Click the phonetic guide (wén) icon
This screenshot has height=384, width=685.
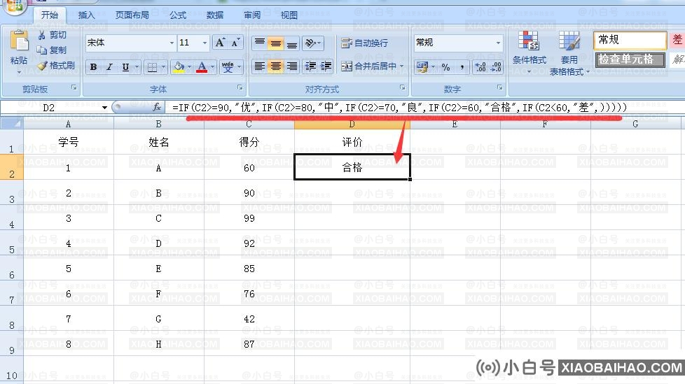[228, 66]
